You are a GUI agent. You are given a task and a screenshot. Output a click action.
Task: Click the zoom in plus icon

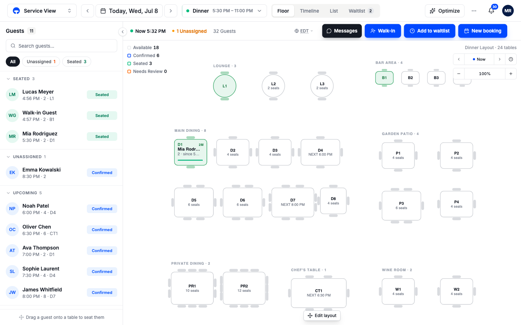pos(511,74)
